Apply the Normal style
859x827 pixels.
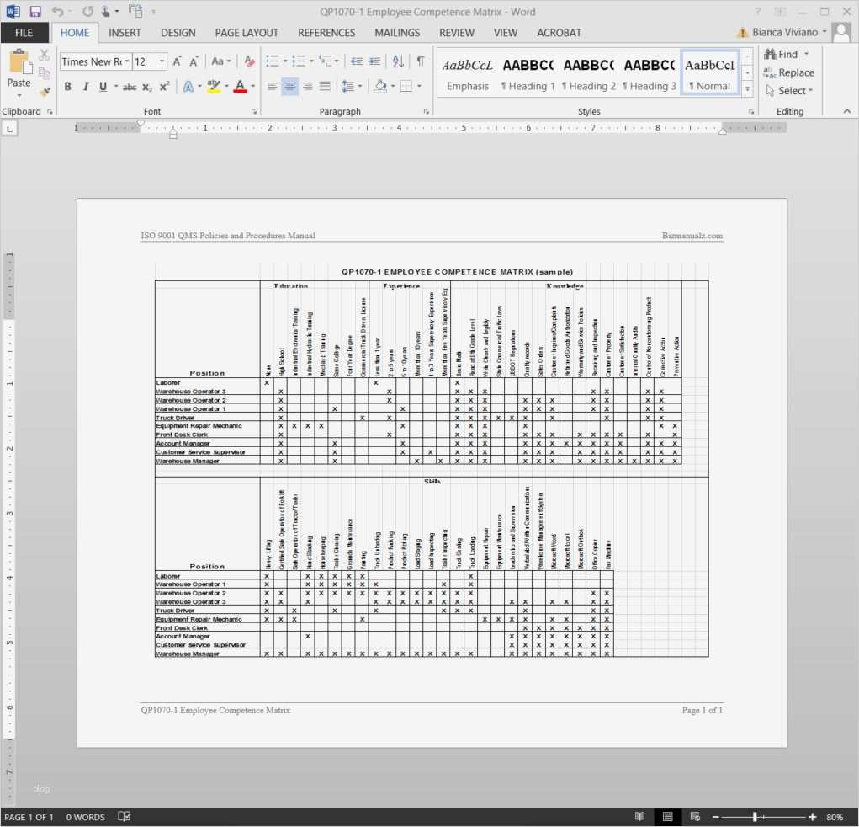(x=710, y=73)
